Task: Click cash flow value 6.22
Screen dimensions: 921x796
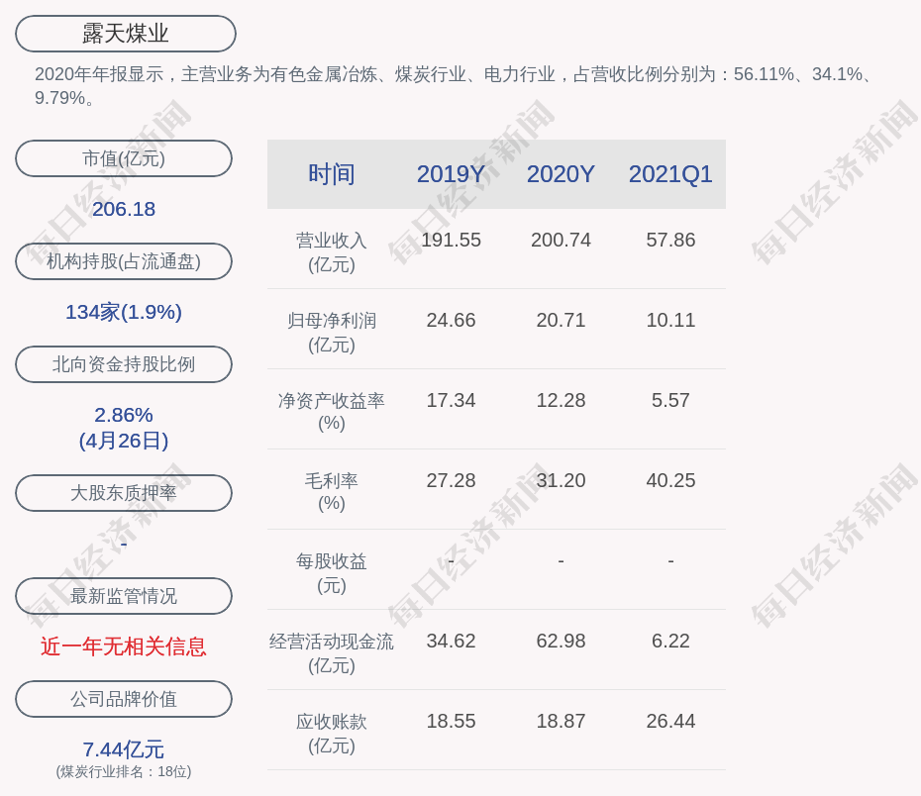Action: pos(670,641)
